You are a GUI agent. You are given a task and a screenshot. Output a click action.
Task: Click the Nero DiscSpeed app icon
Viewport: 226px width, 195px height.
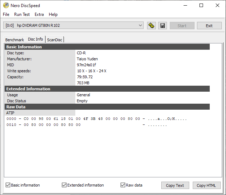6,5
